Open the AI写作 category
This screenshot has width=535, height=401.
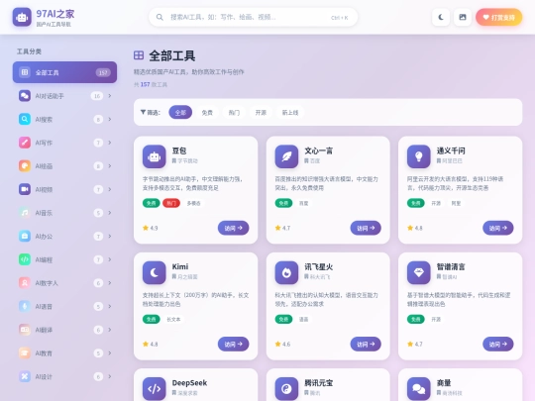pos(64,143)
